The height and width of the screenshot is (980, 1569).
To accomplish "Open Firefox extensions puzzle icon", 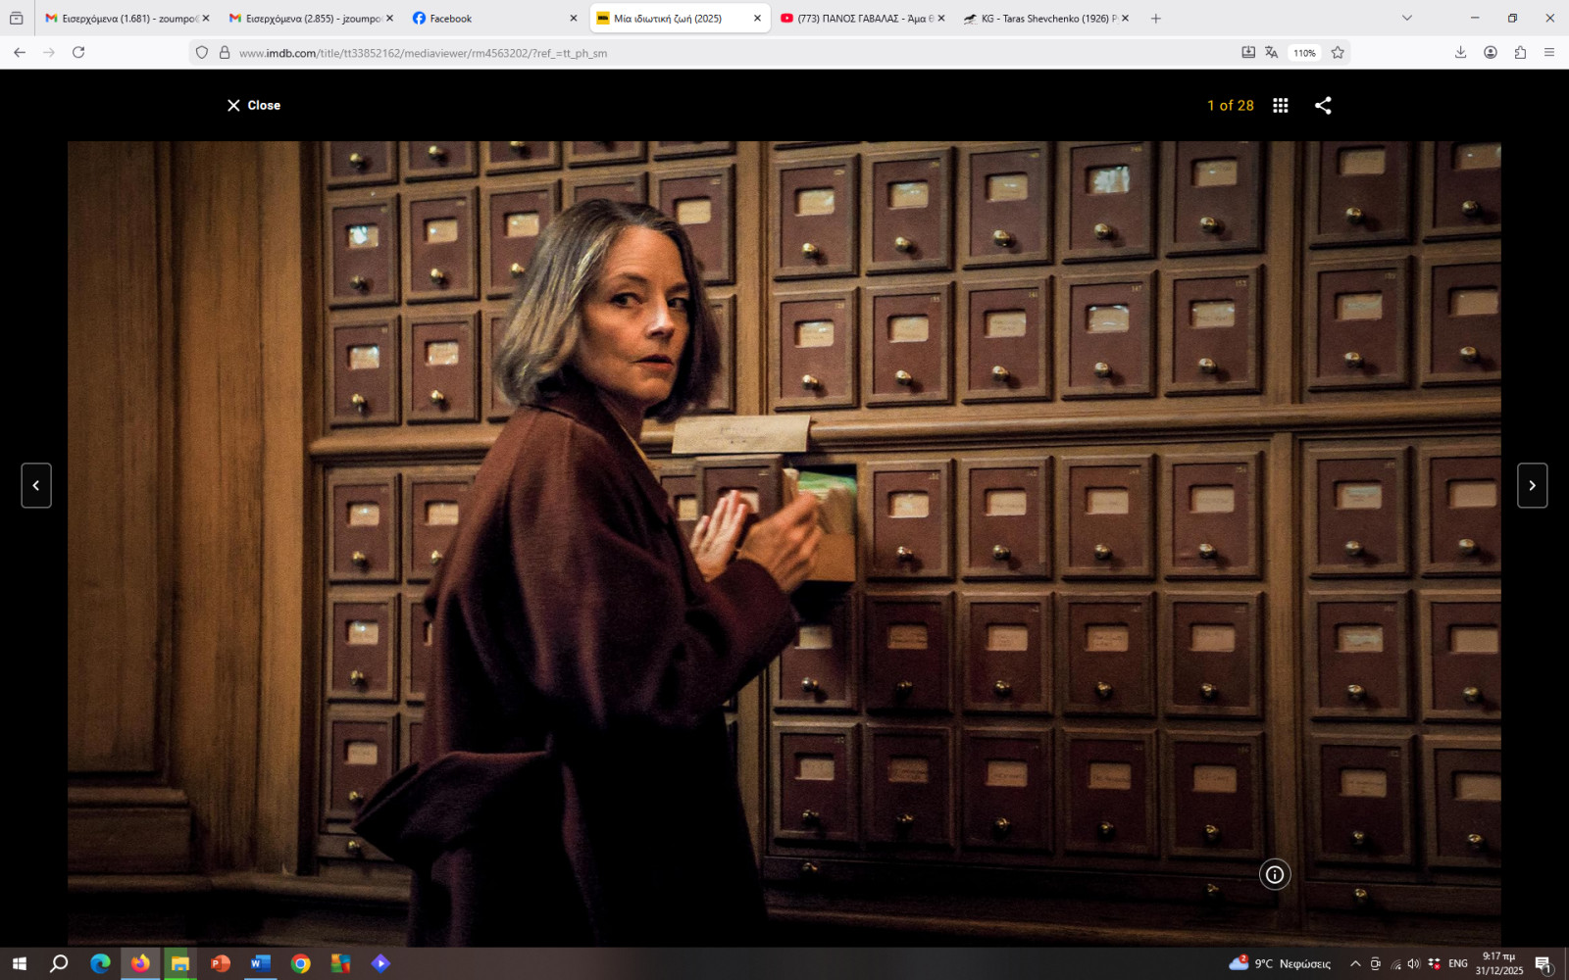I will click(1520, 53).
